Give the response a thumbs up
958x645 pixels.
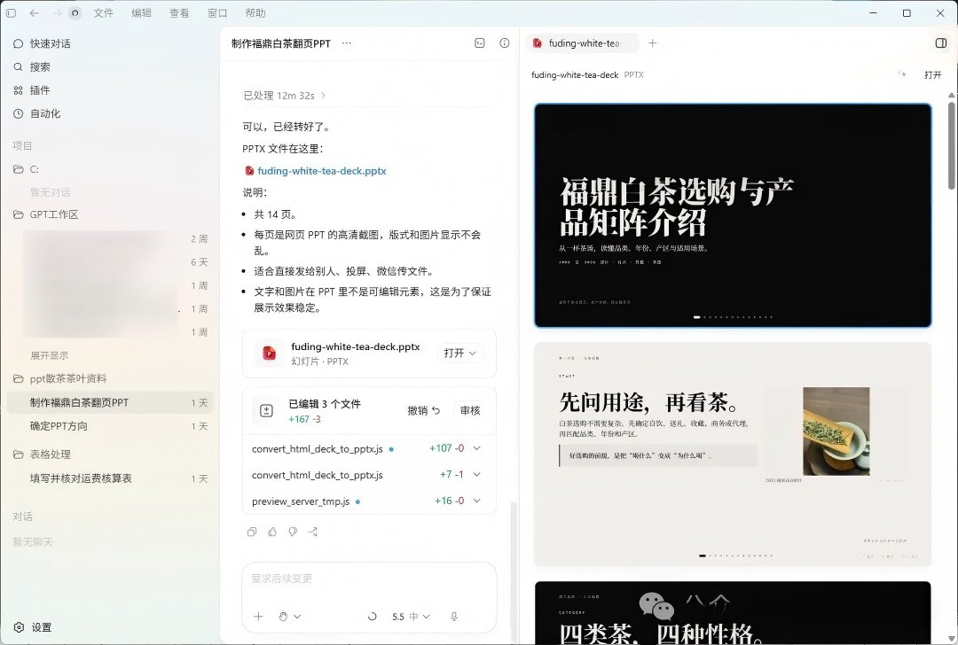pyautogui.click(x=272, y=532)
